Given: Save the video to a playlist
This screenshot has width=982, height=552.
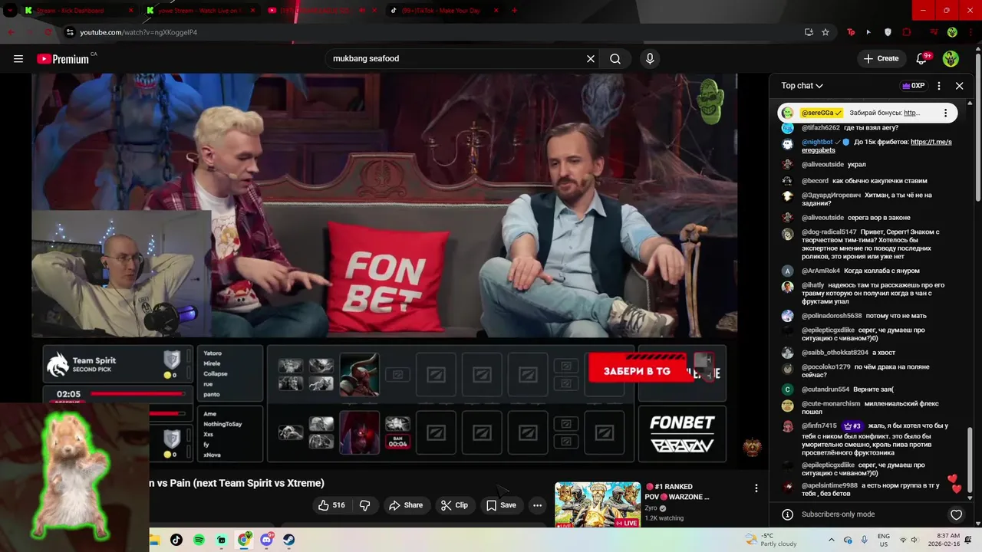Looking at the screenshot, I should tap(501, 505).
